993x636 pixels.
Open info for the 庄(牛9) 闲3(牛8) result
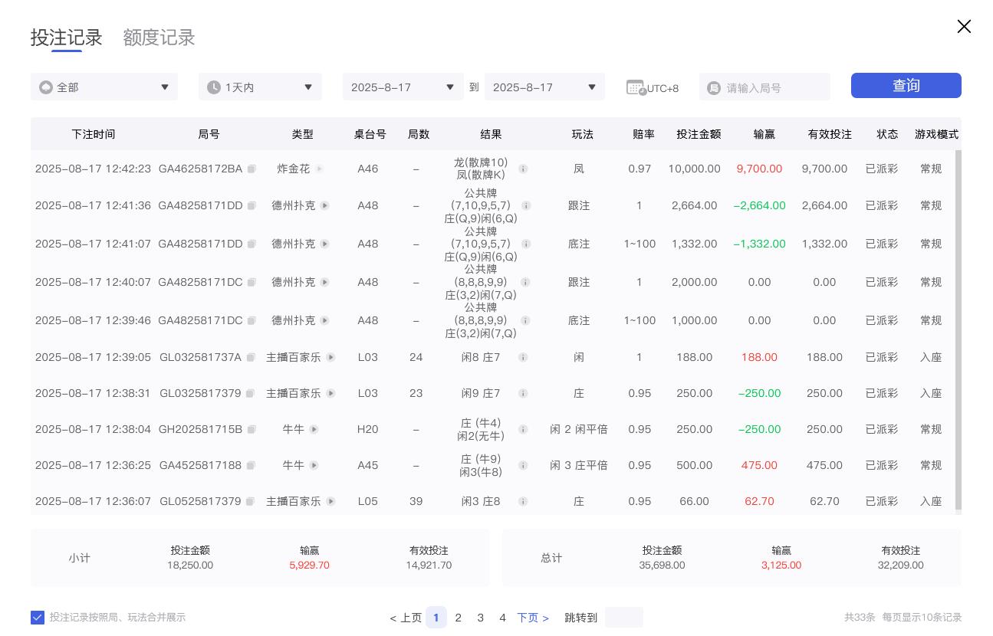pos(523,465)
